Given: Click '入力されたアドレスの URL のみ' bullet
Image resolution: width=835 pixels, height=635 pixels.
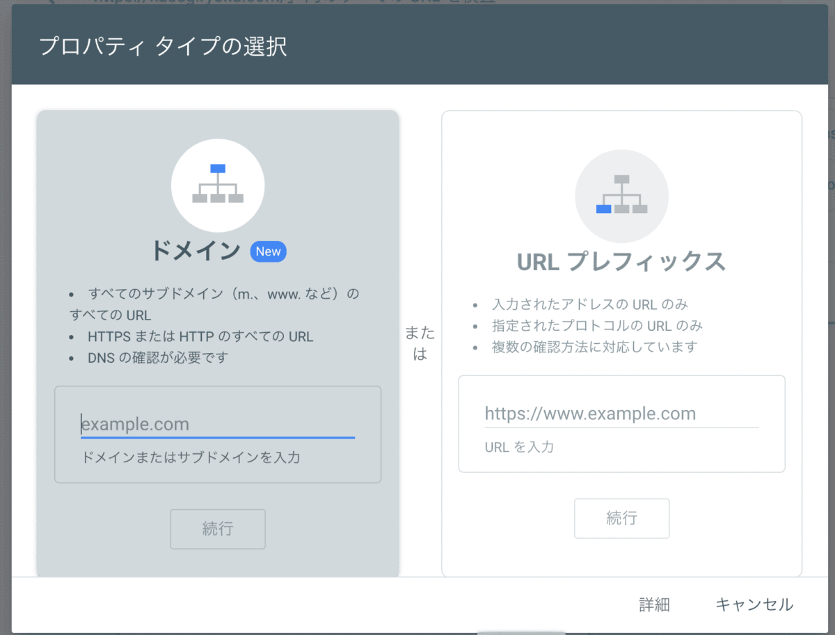Looking at the screenshot, I should 590,304.
